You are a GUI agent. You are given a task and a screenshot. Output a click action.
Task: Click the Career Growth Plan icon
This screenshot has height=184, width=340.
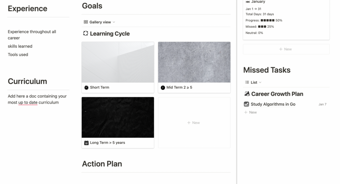(247, 94)
